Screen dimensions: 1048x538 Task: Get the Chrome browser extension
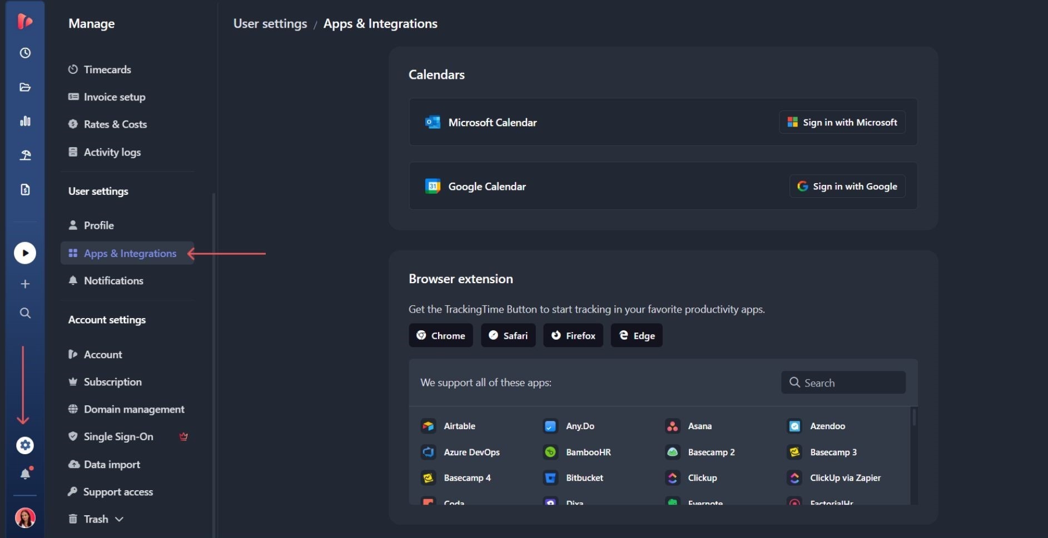[441, 335]
